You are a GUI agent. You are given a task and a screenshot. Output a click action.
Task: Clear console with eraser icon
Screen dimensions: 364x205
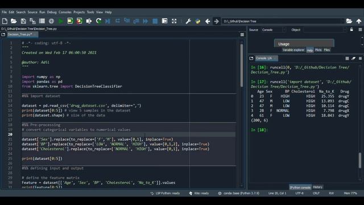tap(353, 58)
